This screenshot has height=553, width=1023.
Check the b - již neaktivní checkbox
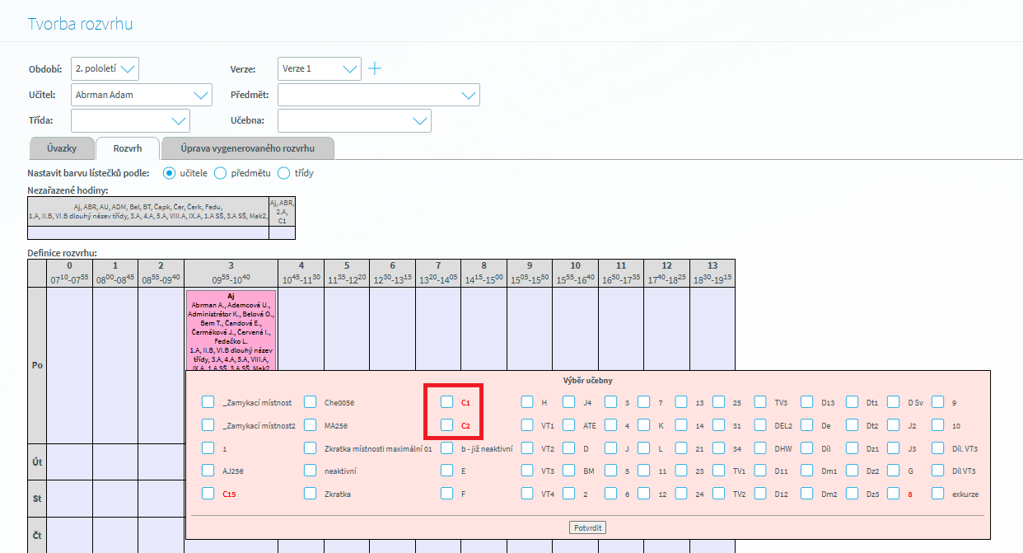[x=446, y=448]
